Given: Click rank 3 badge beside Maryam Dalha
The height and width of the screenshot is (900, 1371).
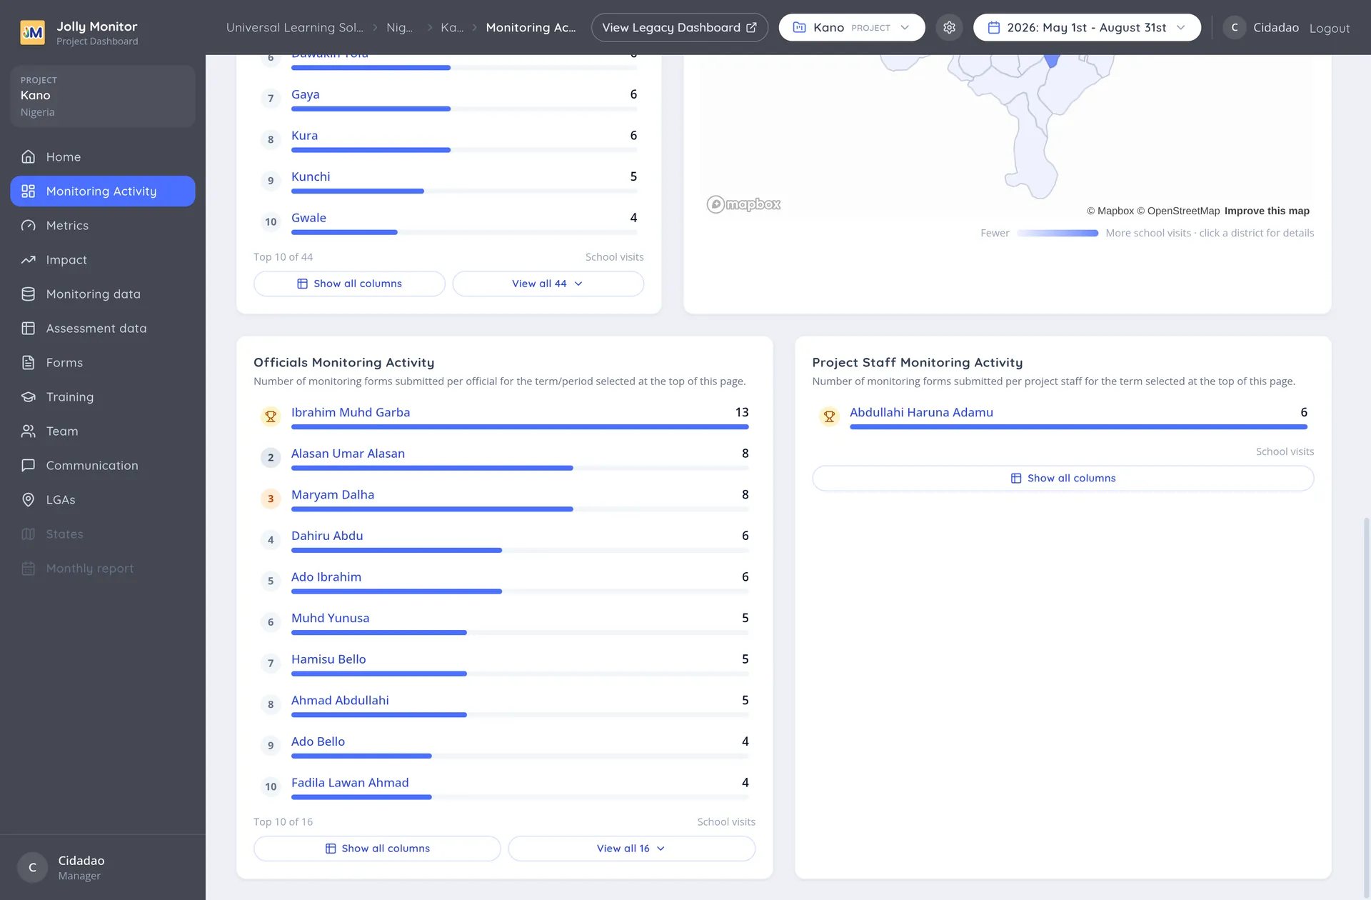Looking at the screenshot, I should click(271, 499).
